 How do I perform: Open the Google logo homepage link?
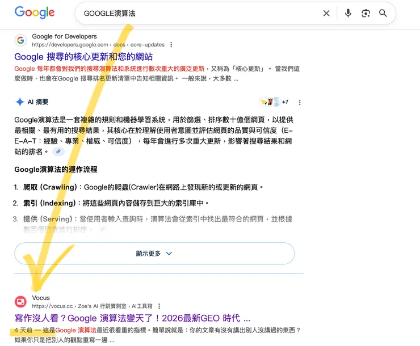(x=35, y=12)
